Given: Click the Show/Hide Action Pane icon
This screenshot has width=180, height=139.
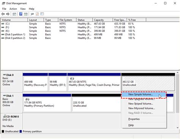Looking at the screenshot, I should [x=26, y=14].
